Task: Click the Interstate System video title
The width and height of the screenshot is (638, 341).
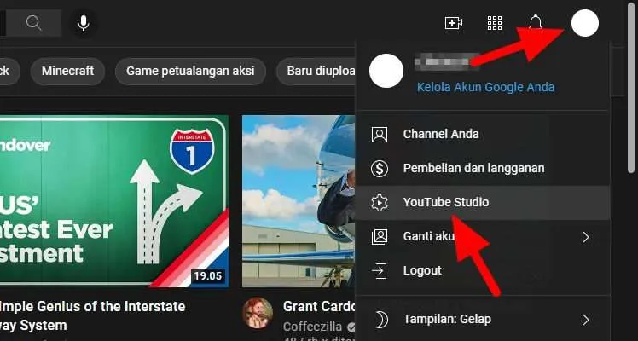Action: pos(93,315)
